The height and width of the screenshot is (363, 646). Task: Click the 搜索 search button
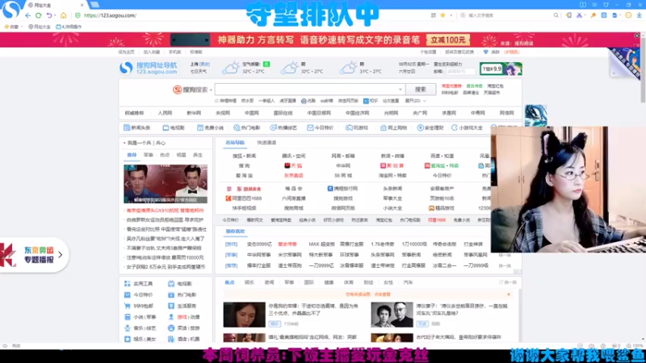pyautogui.click(x=420, y=90)
